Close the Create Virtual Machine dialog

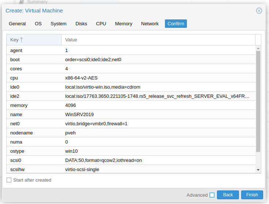point(259,11)
